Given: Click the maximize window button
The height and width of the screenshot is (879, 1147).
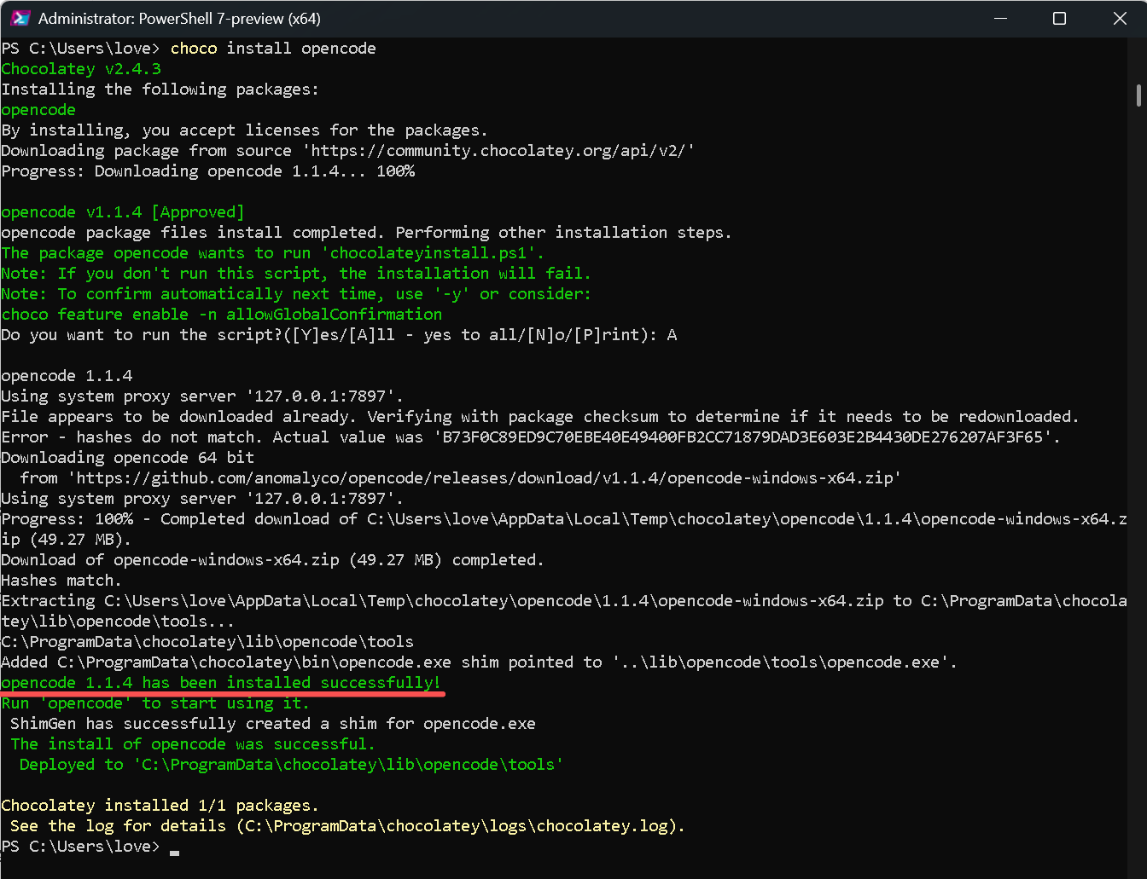Looking at the screenshot, I should 1059,17.
